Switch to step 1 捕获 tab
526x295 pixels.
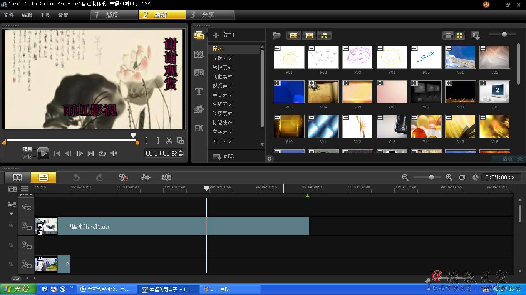click(115, 15)
